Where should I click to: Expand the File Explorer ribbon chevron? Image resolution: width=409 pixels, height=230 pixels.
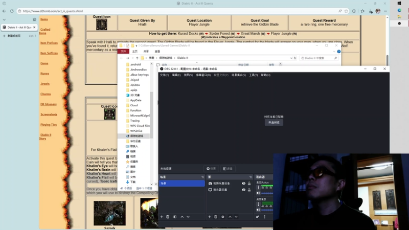click(334, 52)
